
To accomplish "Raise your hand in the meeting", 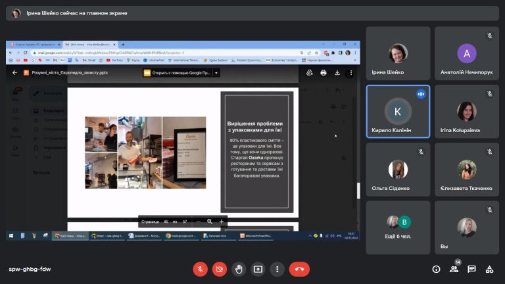I will click(239, 269).
